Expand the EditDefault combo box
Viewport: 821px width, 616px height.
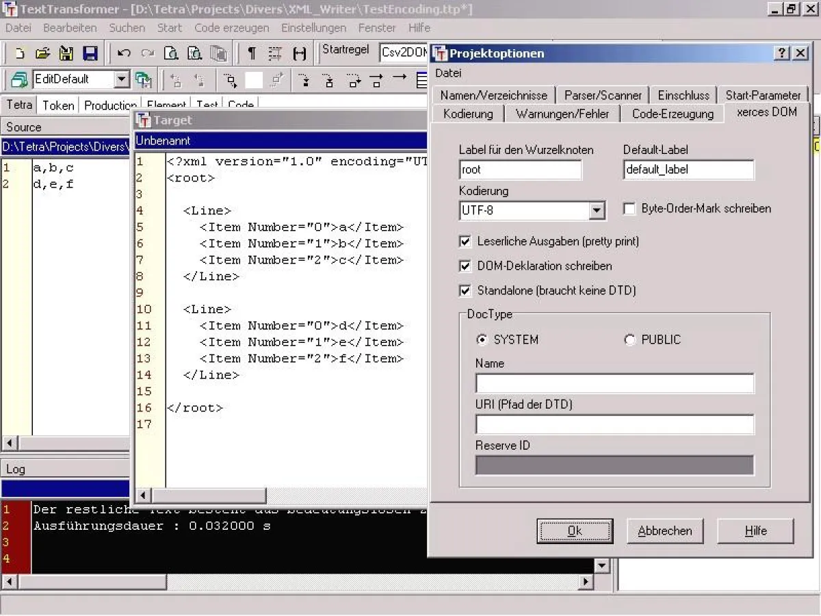tap(123, 79)
